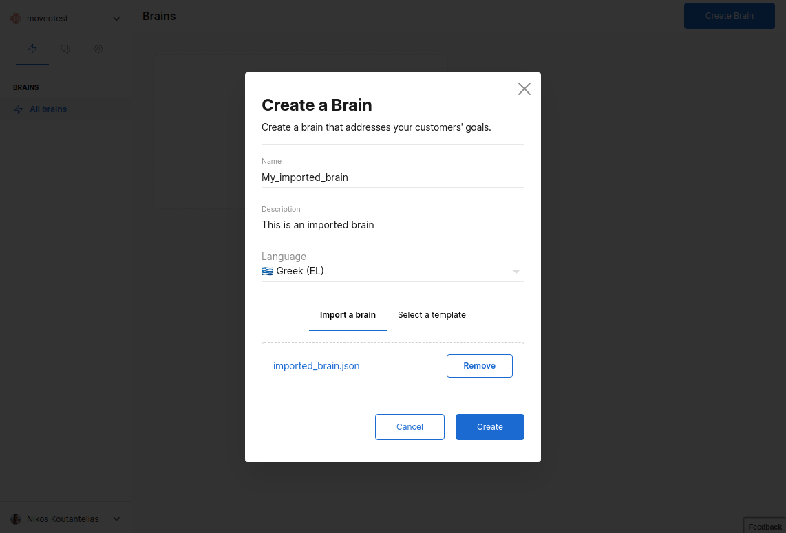Click into the Description input field

(x=392, y=225)
